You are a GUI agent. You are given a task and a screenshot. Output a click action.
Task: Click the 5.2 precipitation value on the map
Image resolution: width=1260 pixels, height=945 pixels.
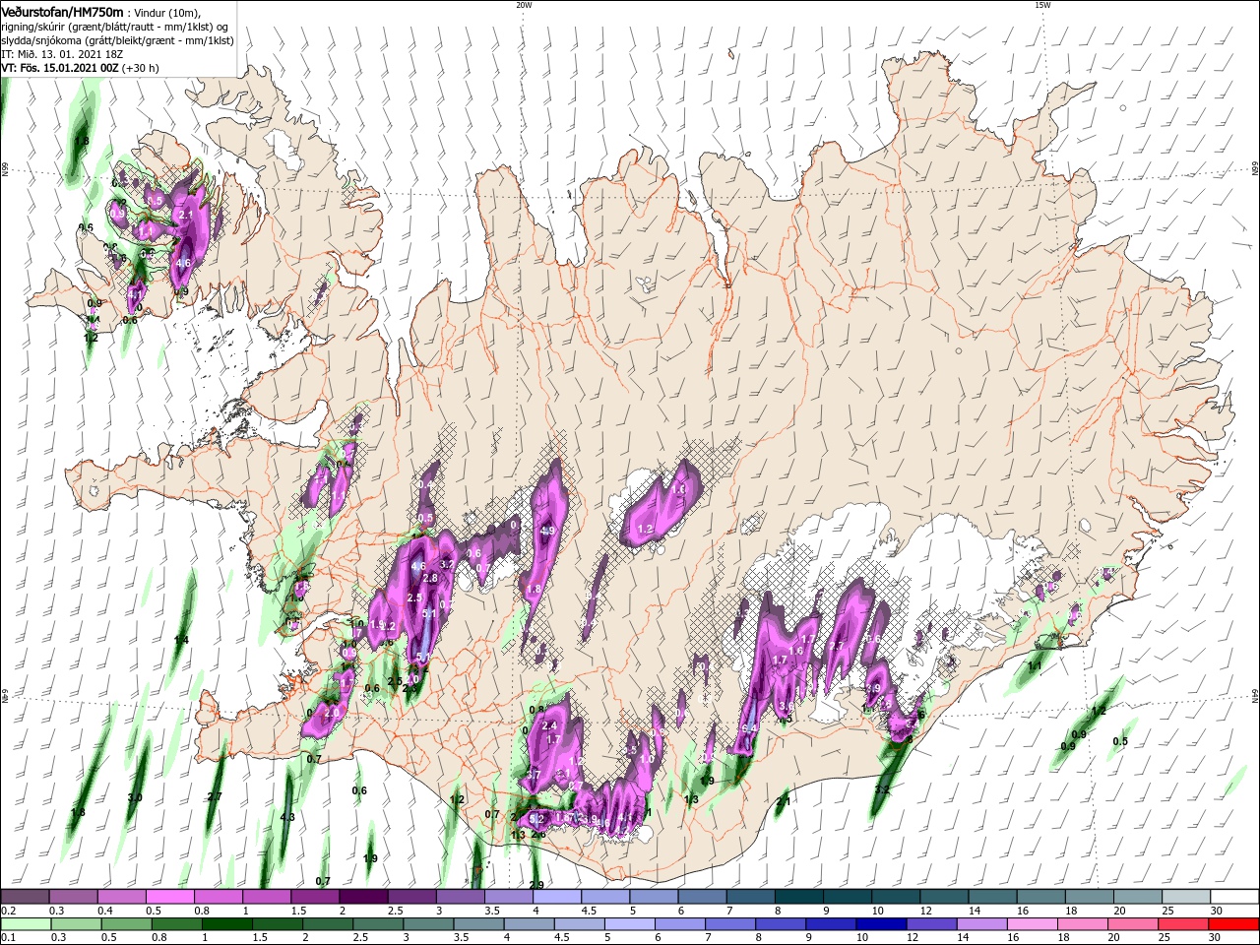[536, 818]
